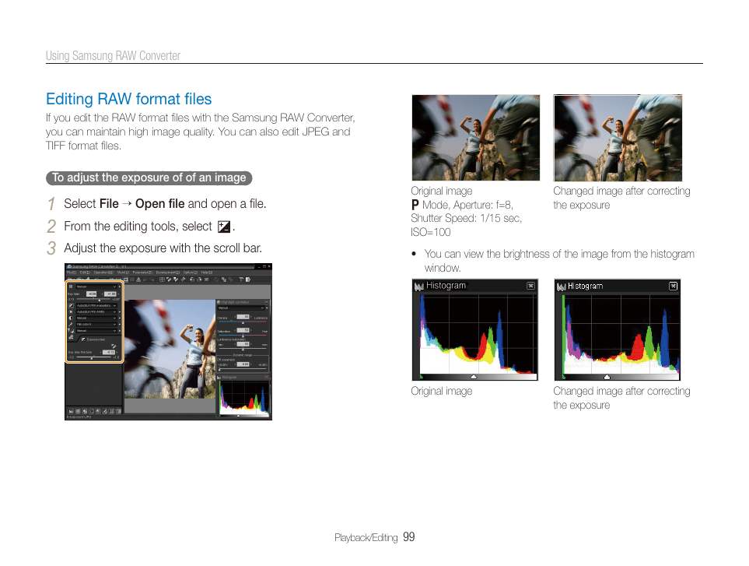Click the P Mode icon in the caption
The height and width of the screenshot is (566, 749).
pyautogui.click(x=415, y=205)
